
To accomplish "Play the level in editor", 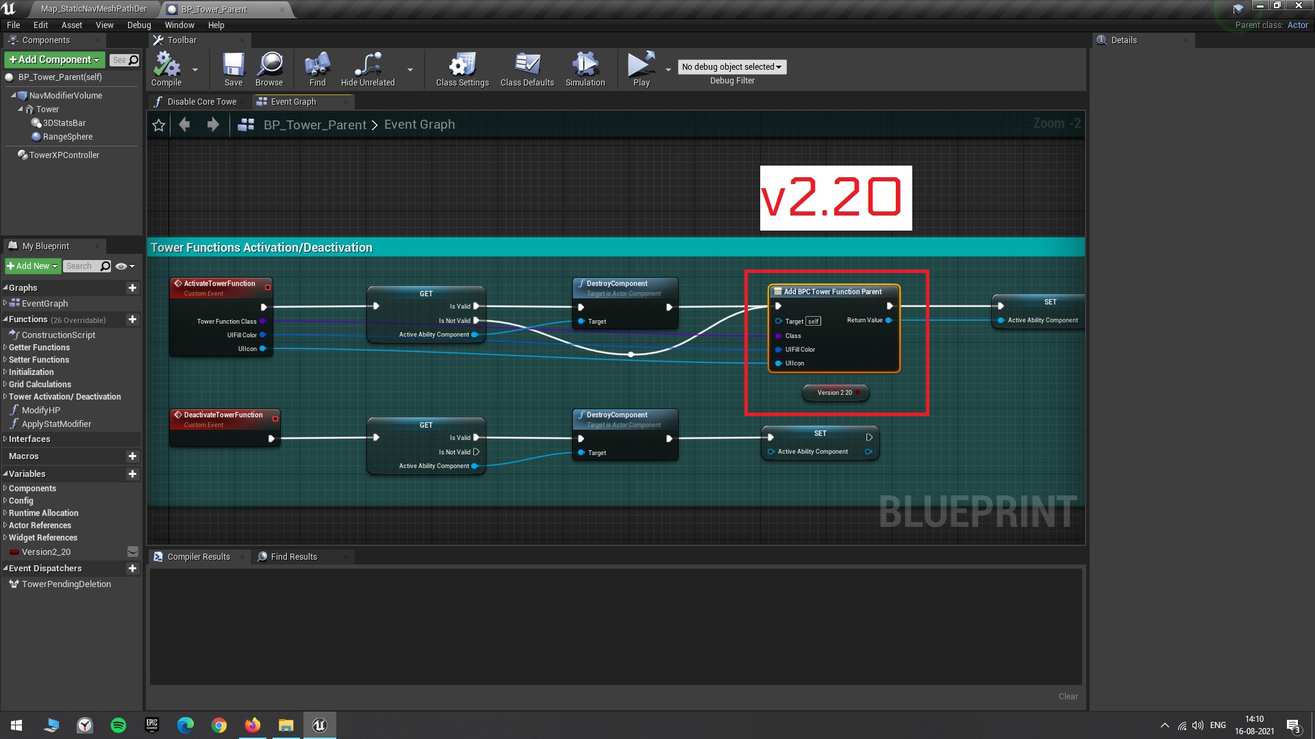I will [642, 68].
